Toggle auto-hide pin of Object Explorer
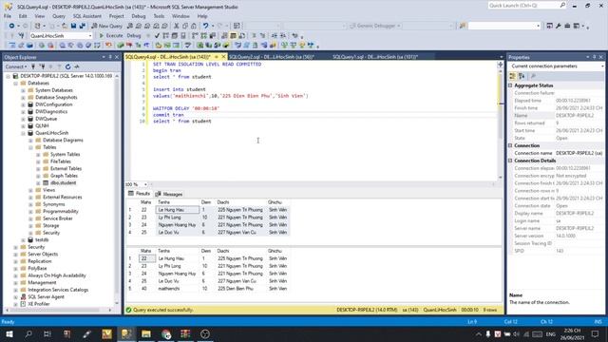Viewport: 608px width, 342px height. (x=110, y=57)
